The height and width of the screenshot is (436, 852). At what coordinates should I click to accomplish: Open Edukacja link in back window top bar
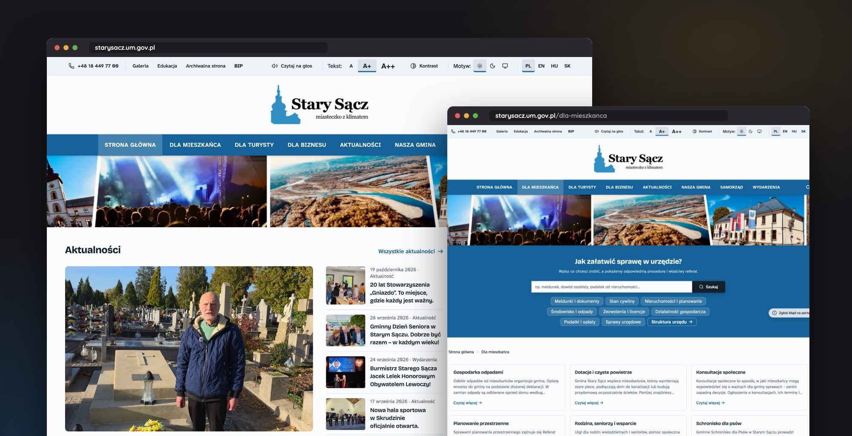tap(167, 66)
